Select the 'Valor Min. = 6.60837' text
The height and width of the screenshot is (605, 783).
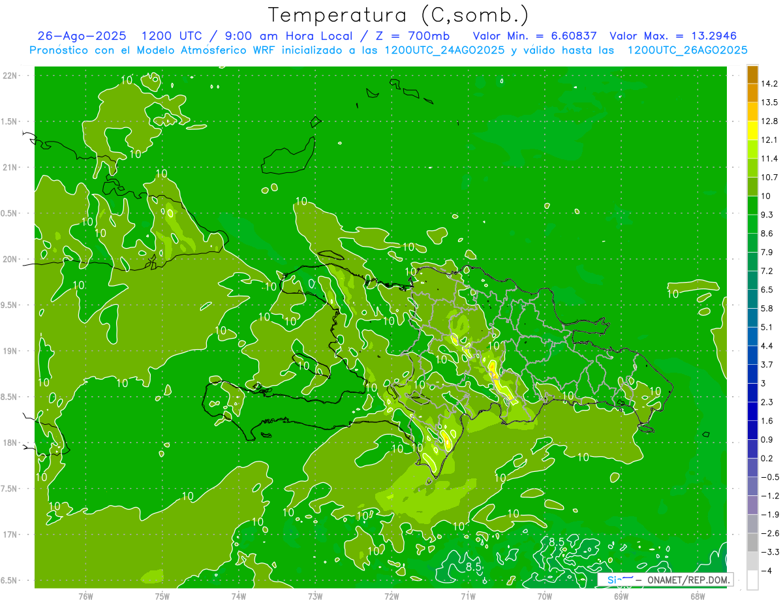534,36
